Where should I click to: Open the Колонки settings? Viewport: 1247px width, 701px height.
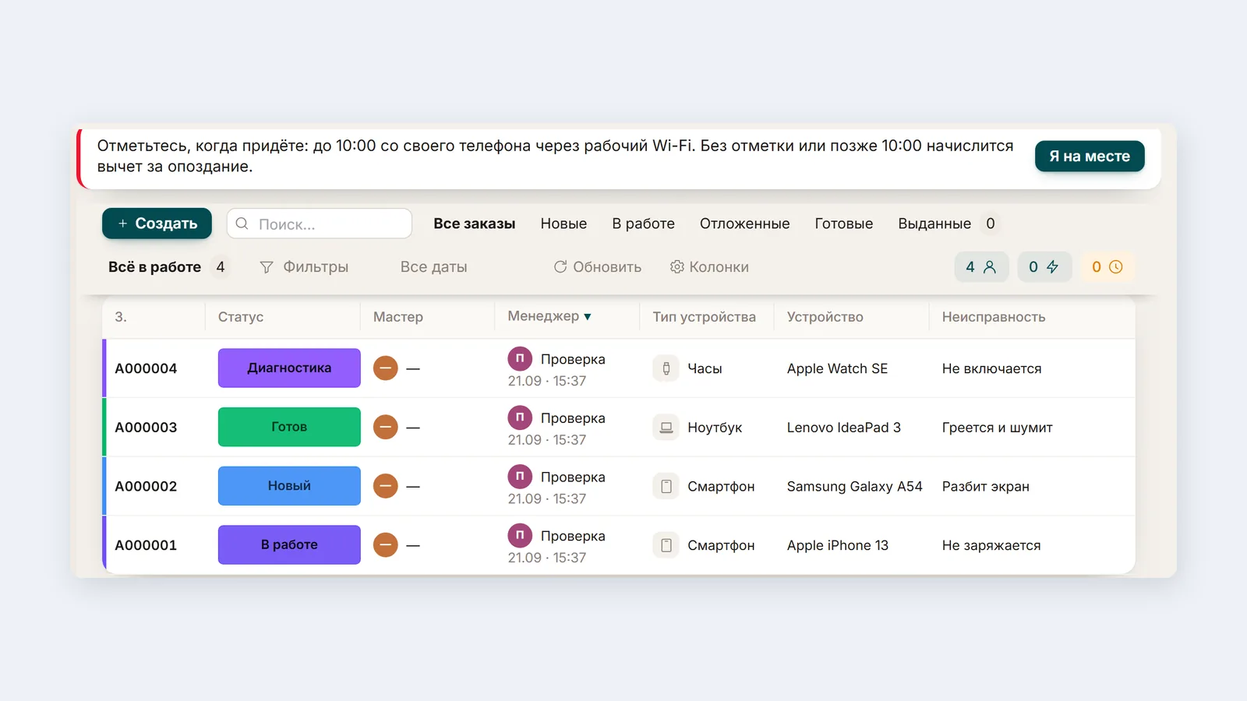[x=709, y=267]
